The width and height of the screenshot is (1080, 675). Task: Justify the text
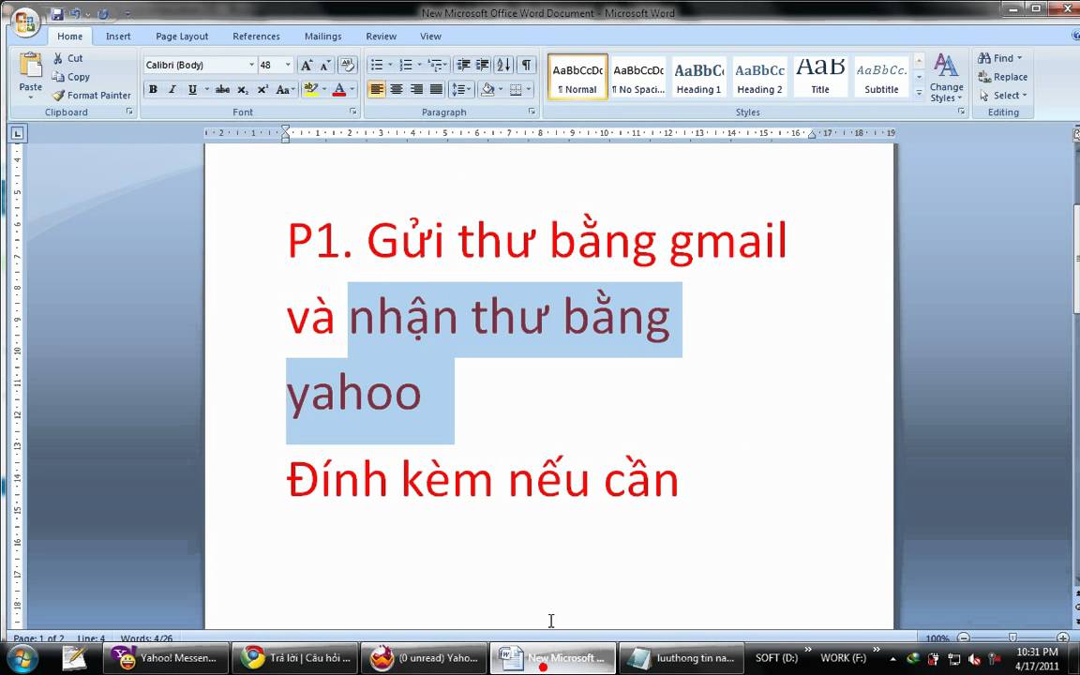click(436, 90)
